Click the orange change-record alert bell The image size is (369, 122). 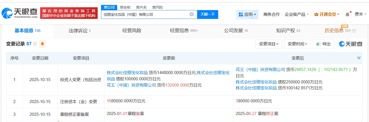[x=42, y=44]
